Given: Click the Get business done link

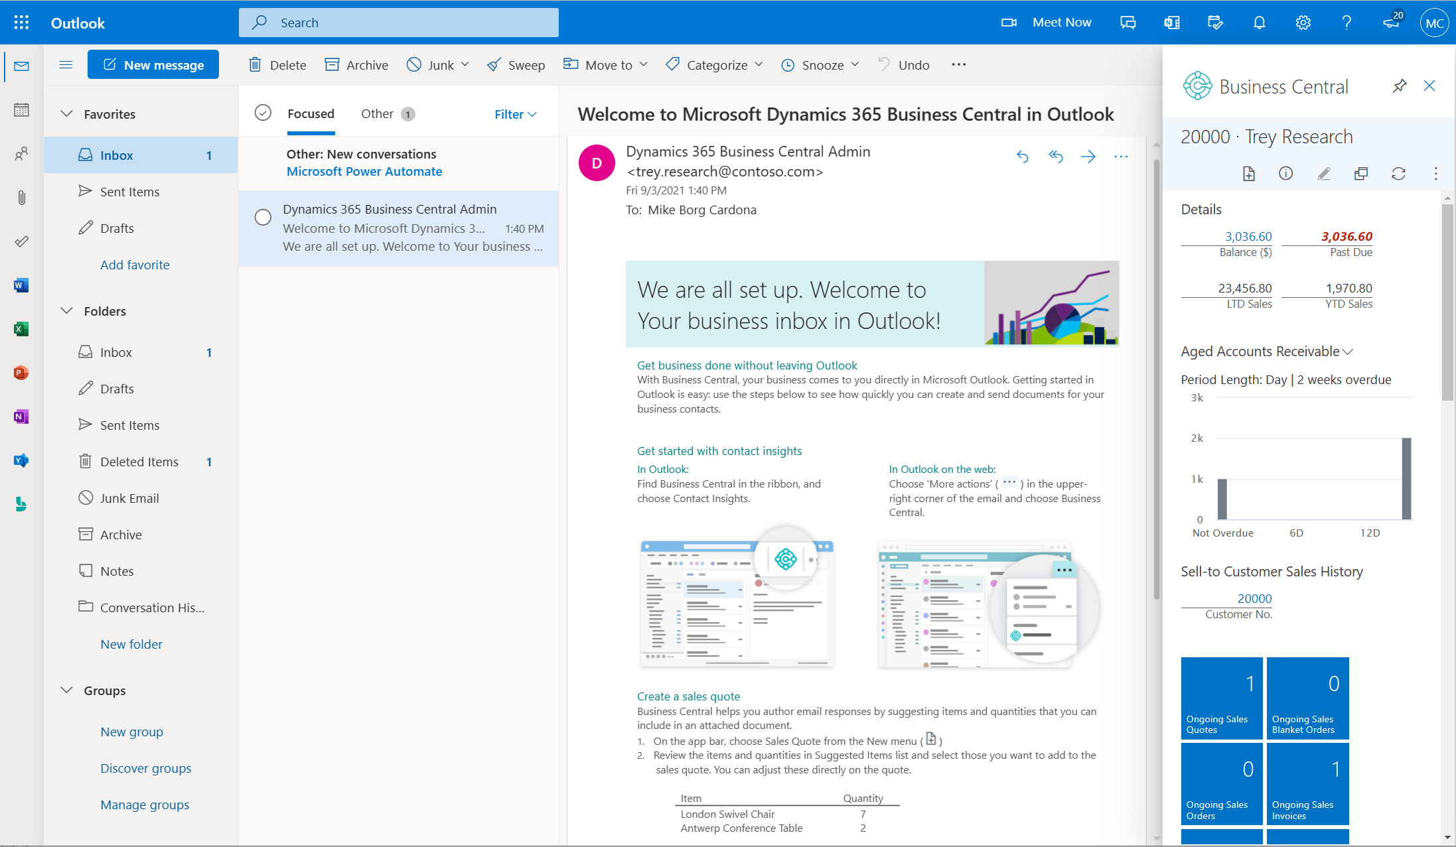Looking at the screenshot, I should 745,365.
